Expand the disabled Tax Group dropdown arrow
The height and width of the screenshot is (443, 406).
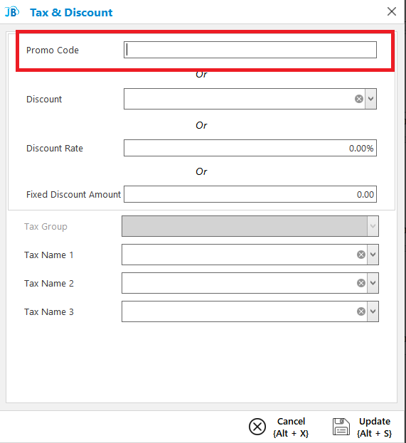(x=373, y=226)
